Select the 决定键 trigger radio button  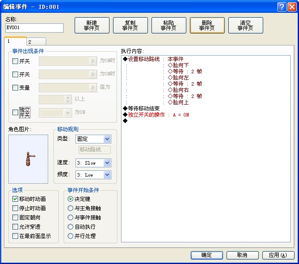70,199
